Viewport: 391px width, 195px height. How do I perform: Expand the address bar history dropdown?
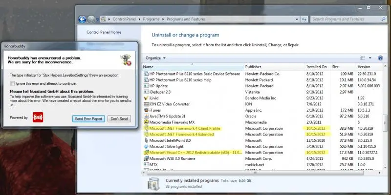297,19
